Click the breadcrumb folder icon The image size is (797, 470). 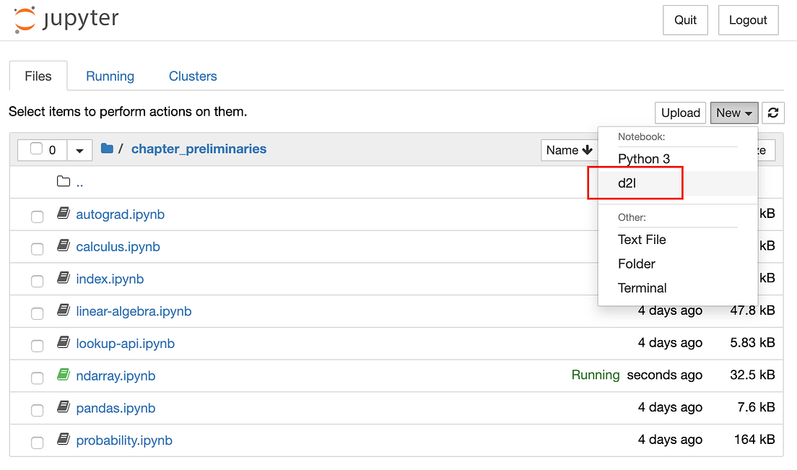pos(107,149)
